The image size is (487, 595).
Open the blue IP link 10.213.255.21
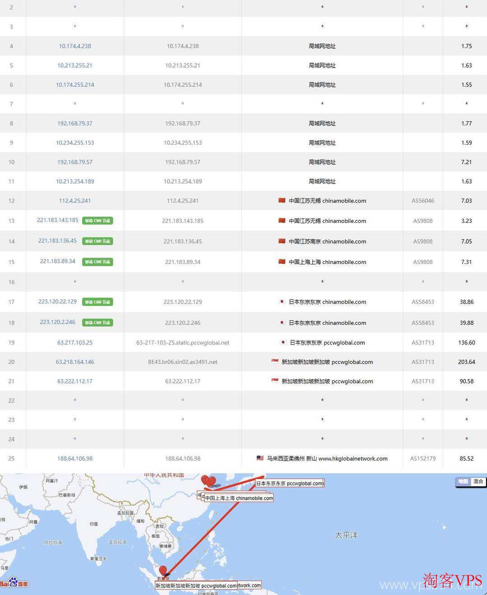(75, 65)
